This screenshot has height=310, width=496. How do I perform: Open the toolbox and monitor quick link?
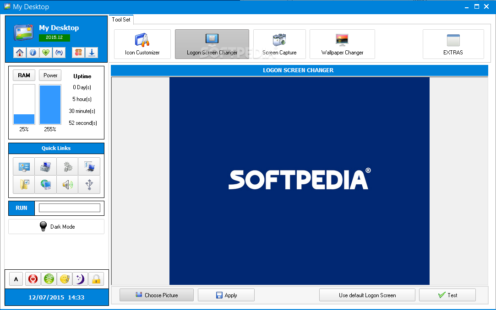pos(45,166)
